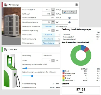Decrease Kühlbedarf value with down arrow
The width and height of the screenshot is (101, 95).
click(53, 15)
